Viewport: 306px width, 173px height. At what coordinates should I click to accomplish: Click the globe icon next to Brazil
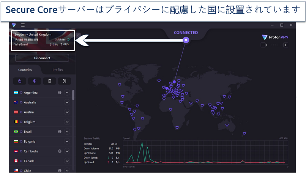60,132
